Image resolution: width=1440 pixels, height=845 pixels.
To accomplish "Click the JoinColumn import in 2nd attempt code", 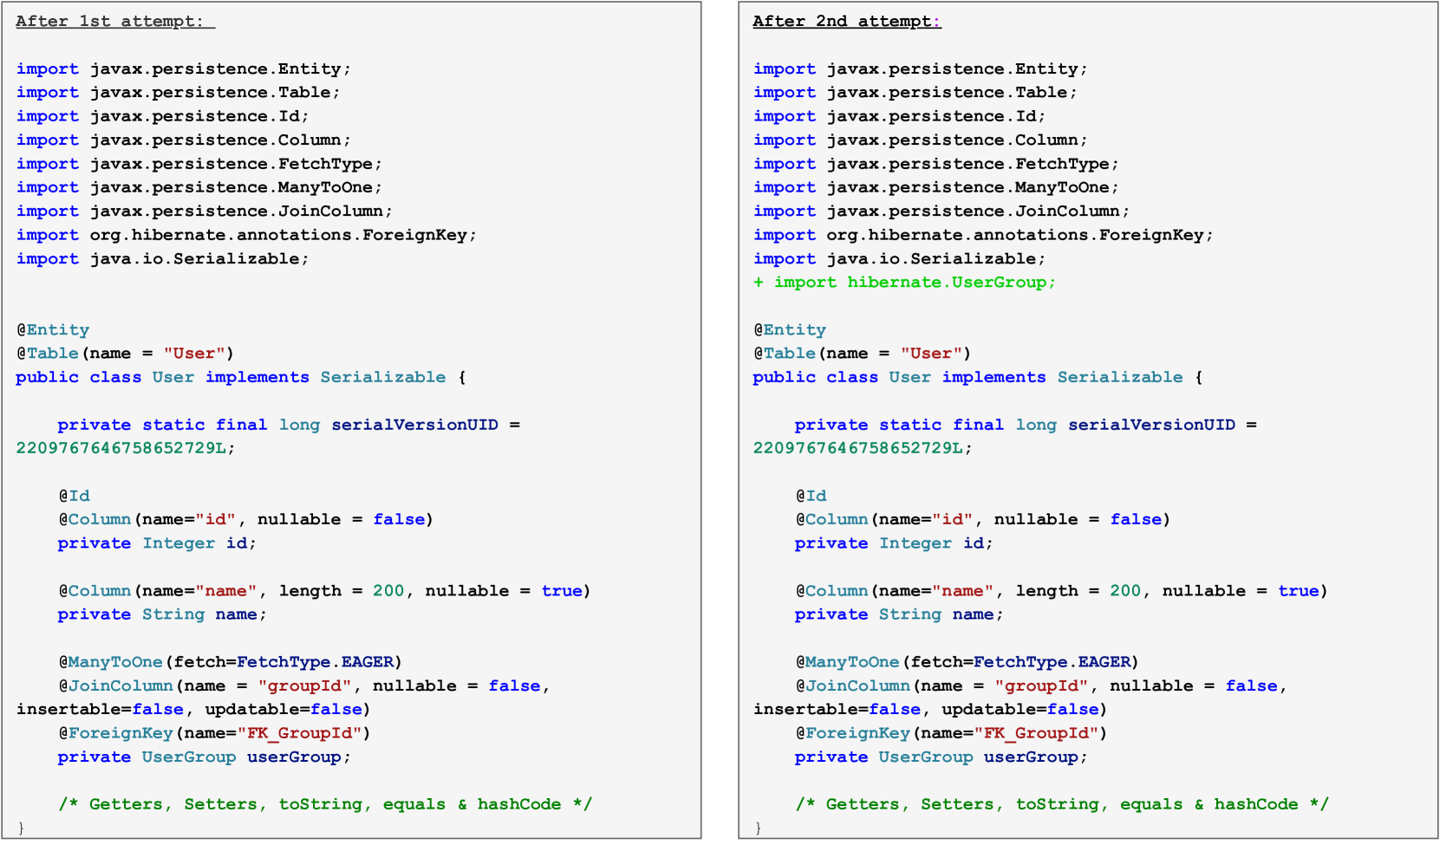I will (x=942, y=211).
